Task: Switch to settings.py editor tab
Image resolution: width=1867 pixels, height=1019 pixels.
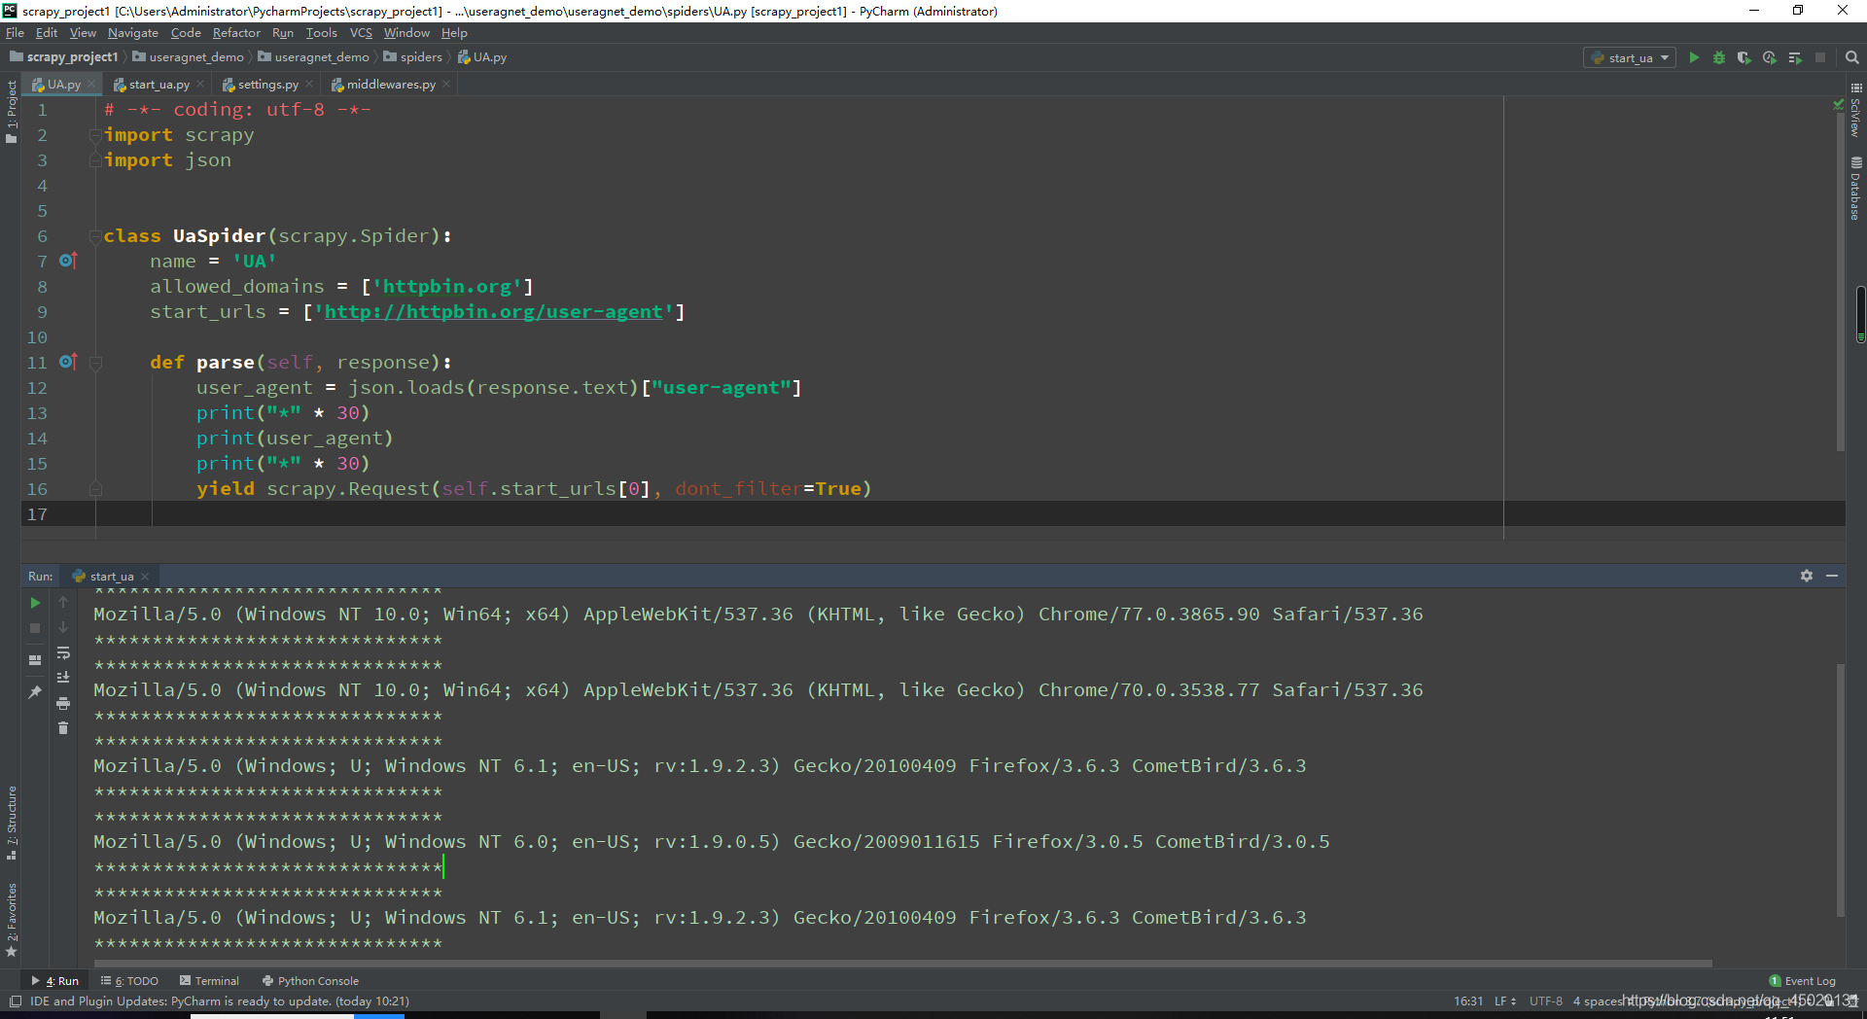Action: 268,85
